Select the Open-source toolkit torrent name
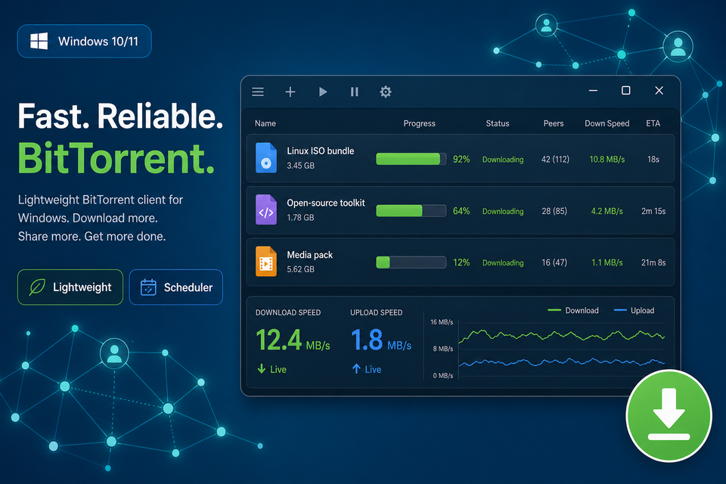 coord(326,203)
